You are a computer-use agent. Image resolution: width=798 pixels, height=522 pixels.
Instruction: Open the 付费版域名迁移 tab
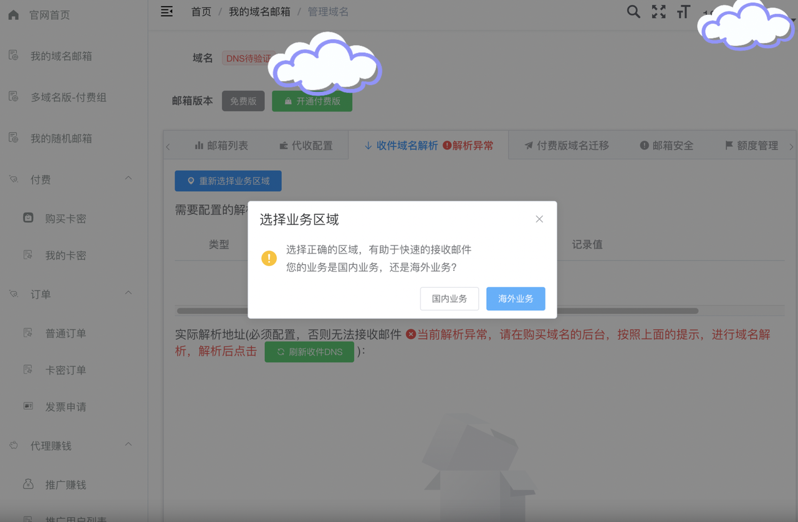(566, 146)
